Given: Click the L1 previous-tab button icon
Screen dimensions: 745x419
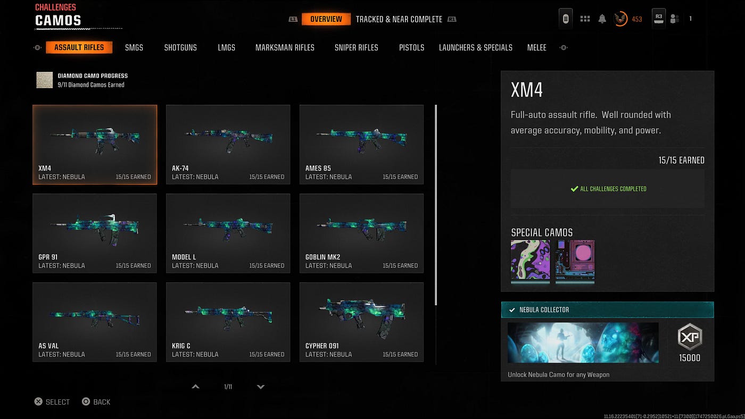Looking at the screenshot, I should (x=293, y=19).
